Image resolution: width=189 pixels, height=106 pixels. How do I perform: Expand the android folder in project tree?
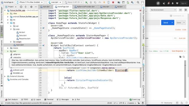[8, 16]
